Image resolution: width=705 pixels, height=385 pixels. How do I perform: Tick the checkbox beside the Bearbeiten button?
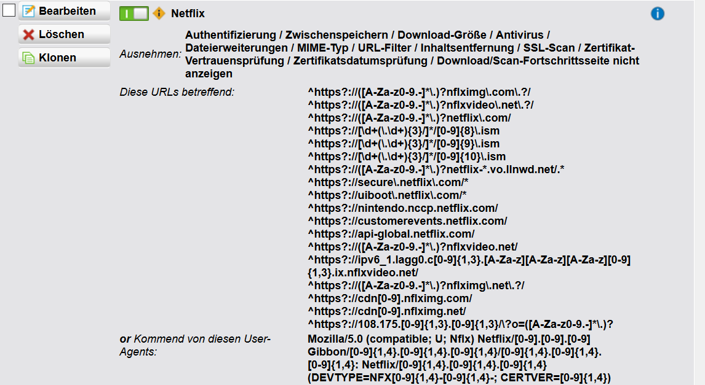(9, 11)
